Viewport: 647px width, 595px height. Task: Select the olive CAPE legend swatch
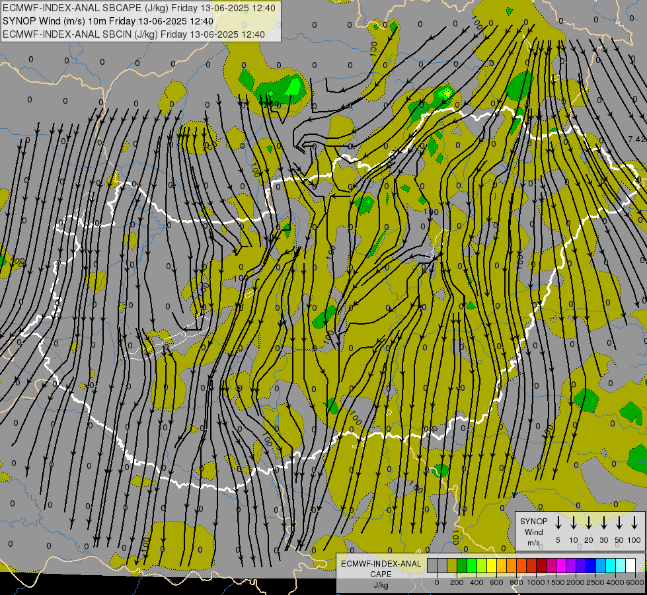point(452,565)
